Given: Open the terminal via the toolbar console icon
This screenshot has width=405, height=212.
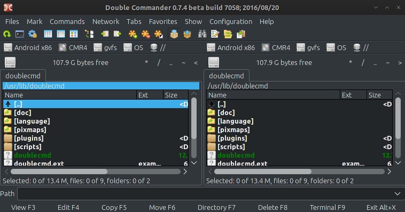Looking at the screenshot, I should [x=20, y=34].
